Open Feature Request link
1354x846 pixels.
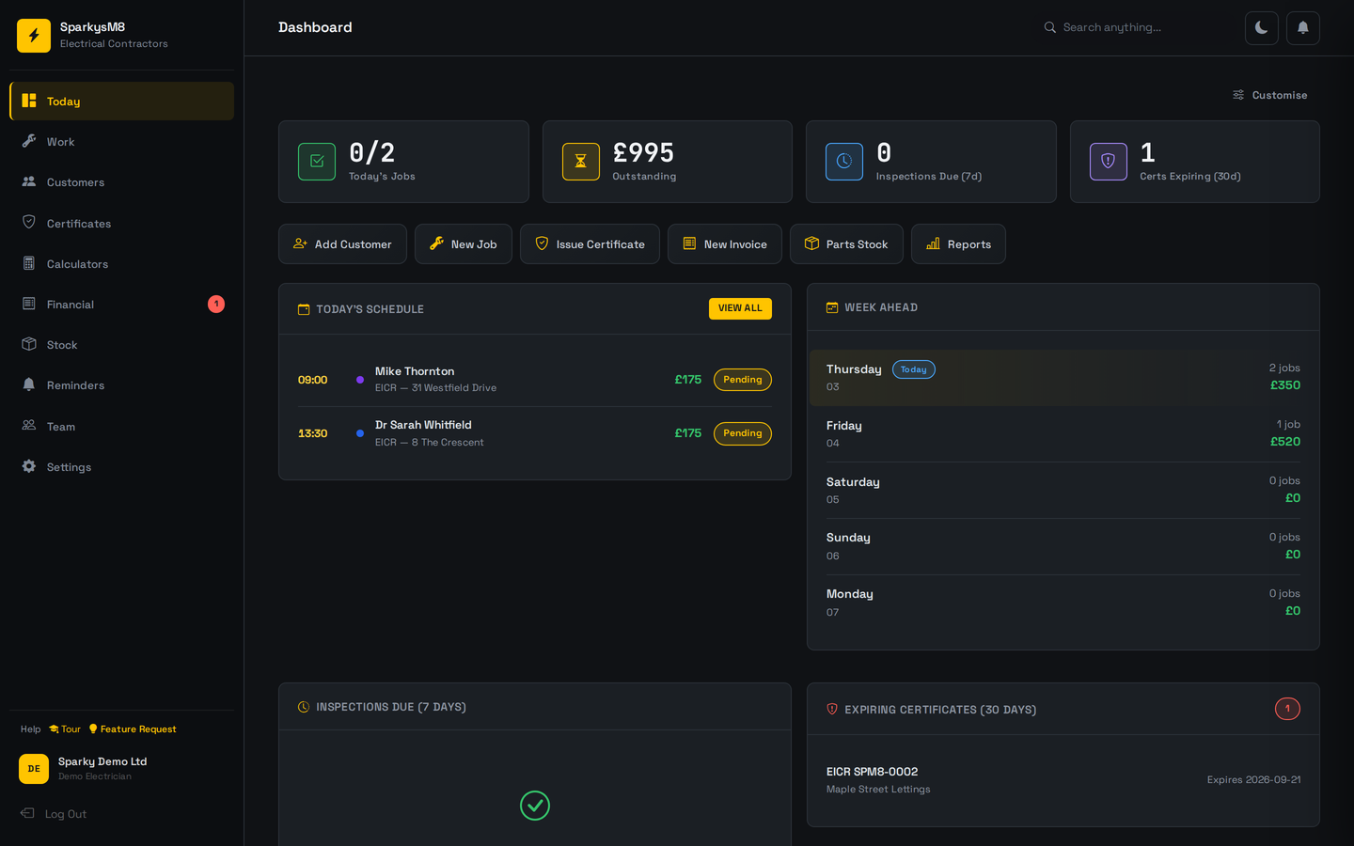pos(133,729)
